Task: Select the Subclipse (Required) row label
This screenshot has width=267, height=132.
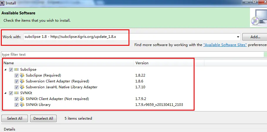Action: tap(43, 75)
